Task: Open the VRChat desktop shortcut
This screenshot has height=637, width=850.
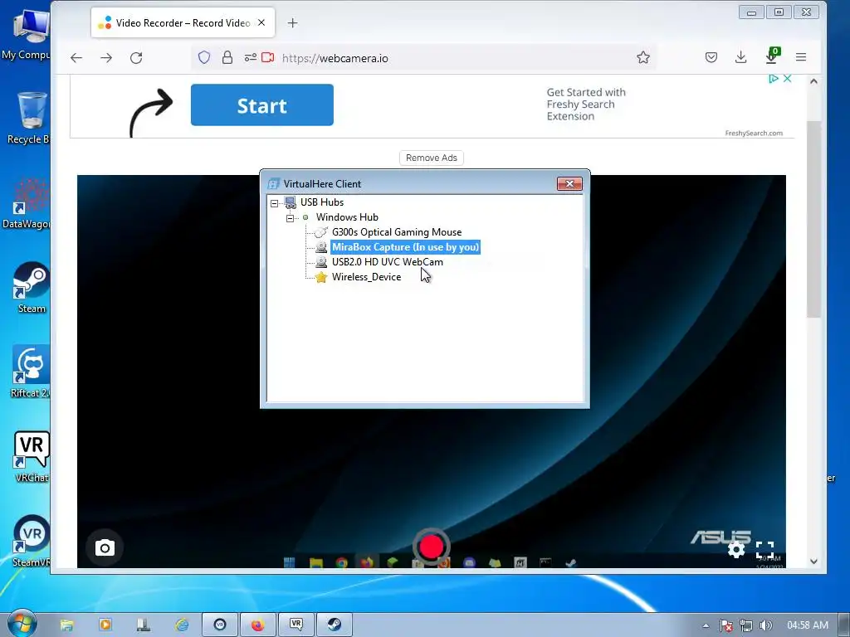Action: [32, 457]
